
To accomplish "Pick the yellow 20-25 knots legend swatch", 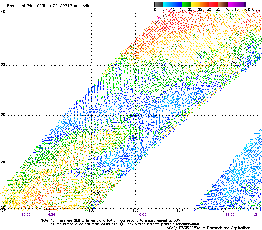I will (x=195, y=4).
